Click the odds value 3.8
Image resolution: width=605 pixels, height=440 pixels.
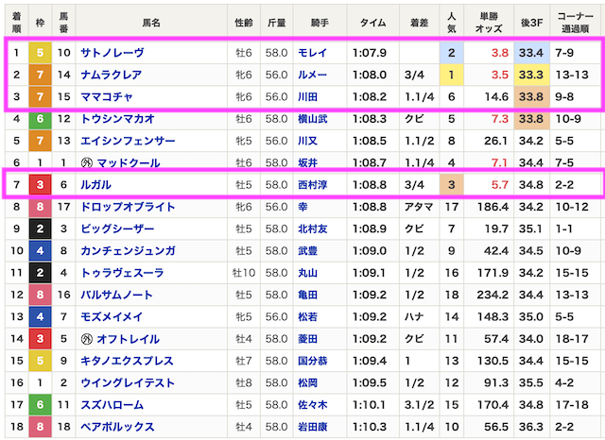tap(500, 53)
